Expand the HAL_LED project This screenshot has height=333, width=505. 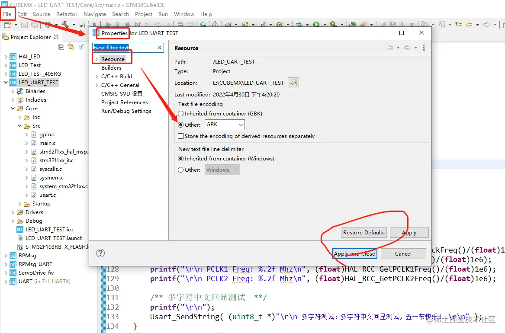(6, 57)
